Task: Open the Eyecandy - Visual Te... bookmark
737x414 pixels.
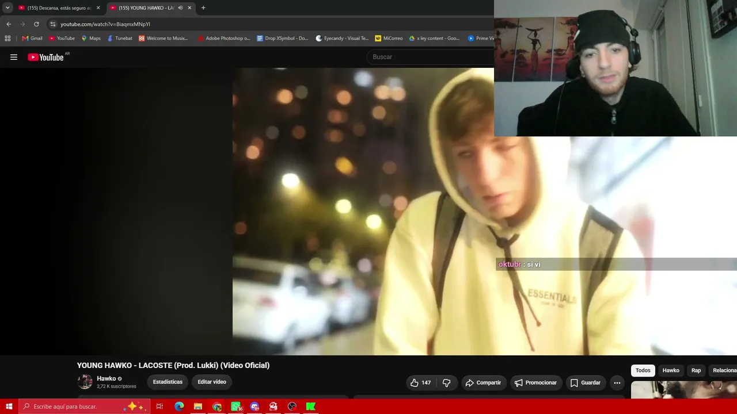Action: pyautogui.click(x=342, y=39)
